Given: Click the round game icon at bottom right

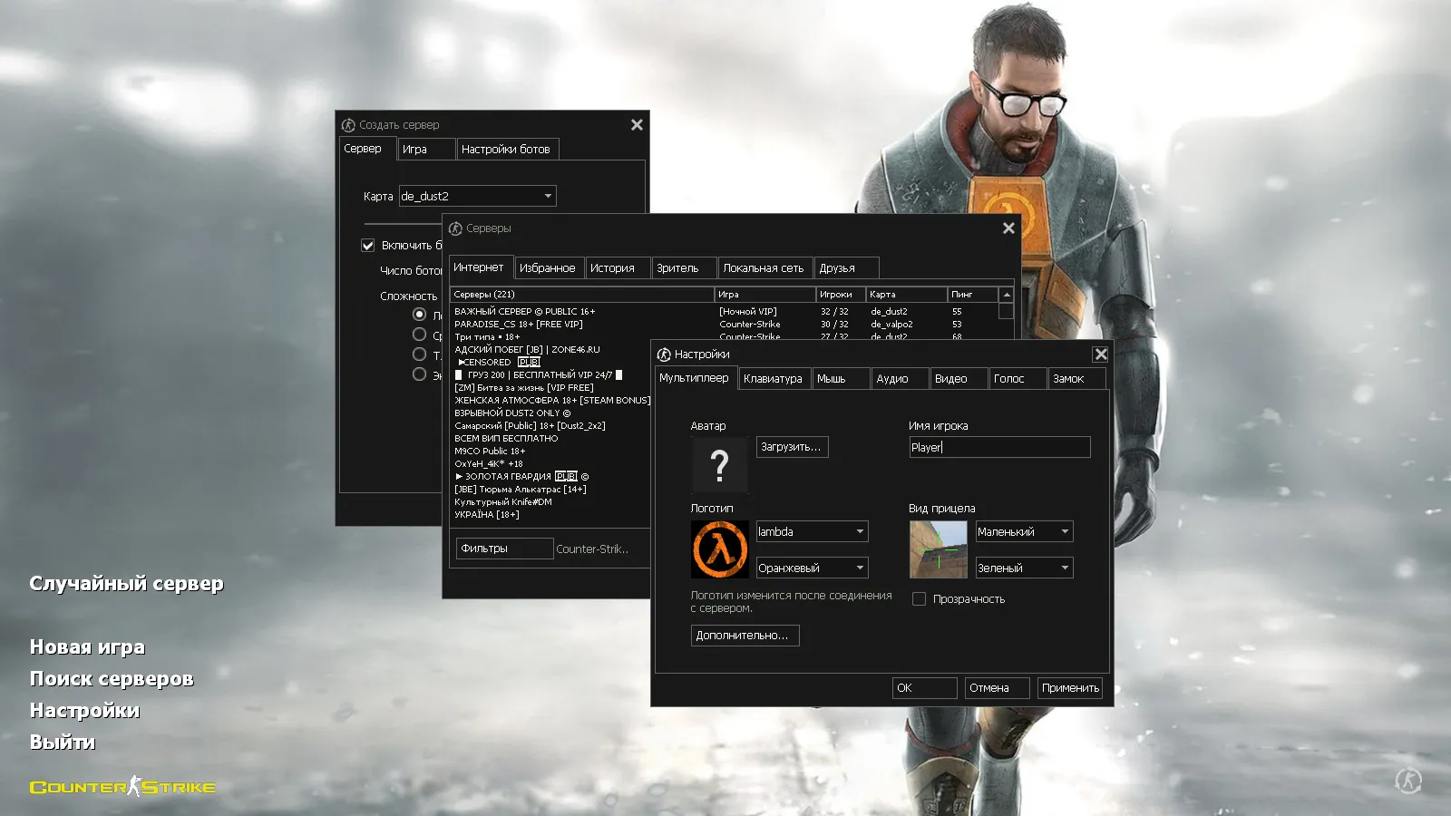Looking at the screenshot, I should [1407, 780].
